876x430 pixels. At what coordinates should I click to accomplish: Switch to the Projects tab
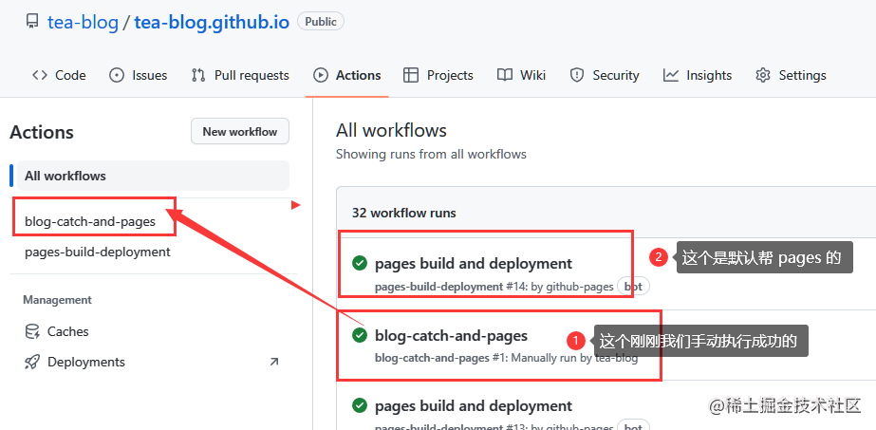point(438,75)
